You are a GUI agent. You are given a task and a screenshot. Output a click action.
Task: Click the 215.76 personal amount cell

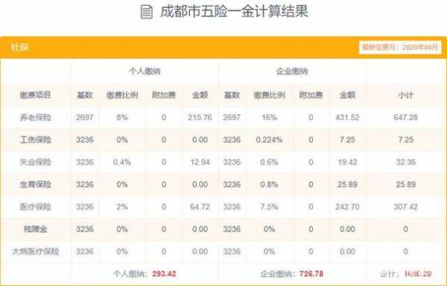pyautogui.click(x=200, y=118)
